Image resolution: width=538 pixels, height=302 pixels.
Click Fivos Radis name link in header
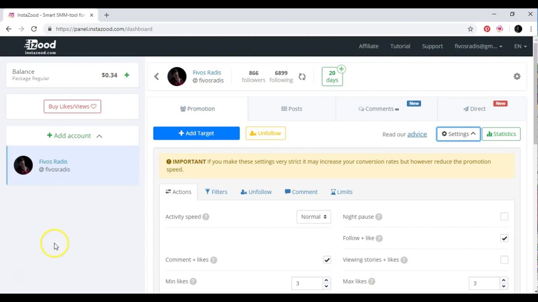point(207,73)
